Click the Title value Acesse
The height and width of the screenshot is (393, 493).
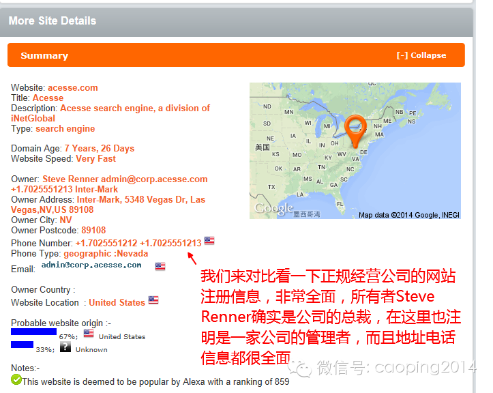point(48,98)
